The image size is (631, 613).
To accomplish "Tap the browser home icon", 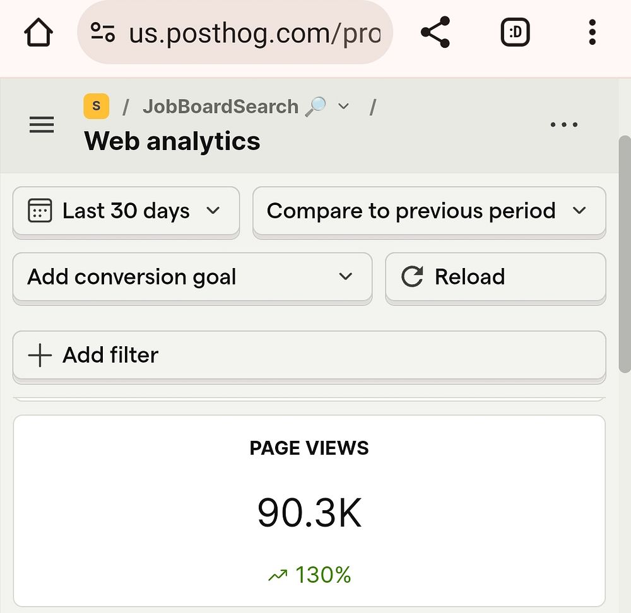I will click(38, 32).
